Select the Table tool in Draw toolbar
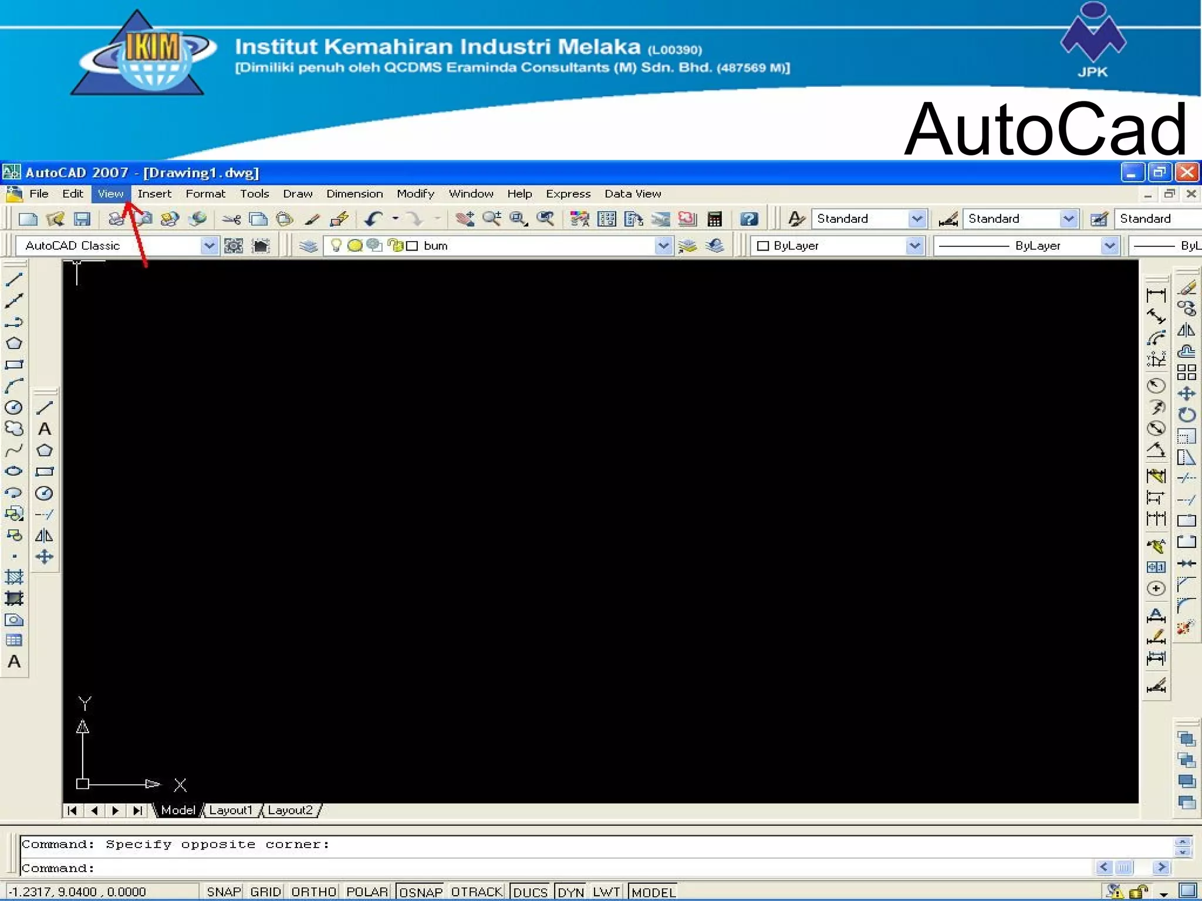Image resolution: width=1202 pixels, height=901 pixels. tap(14, 641)
